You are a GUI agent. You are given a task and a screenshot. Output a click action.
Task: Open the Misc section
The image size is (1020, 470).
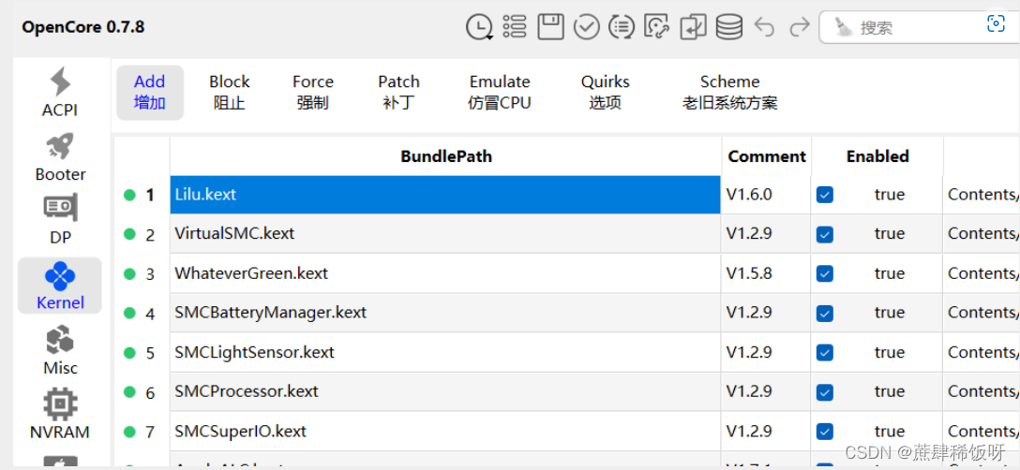pyautogui.click(x=60, y=350)
